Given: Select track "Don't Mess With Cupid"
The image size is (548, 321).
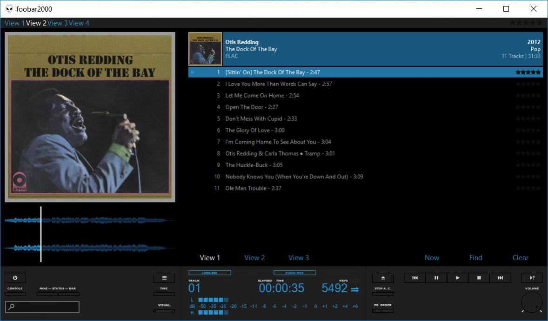Looking at the screenshot, I should tap(365, 118).
